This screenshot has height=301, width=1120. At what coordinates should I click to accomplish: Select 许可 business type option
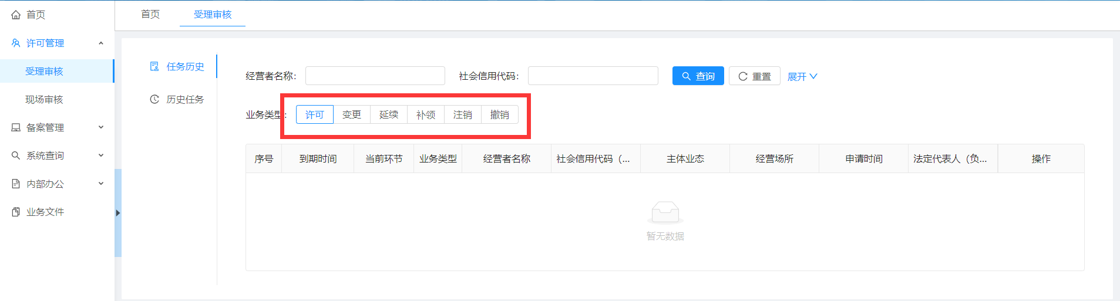[x=314, y=114]
